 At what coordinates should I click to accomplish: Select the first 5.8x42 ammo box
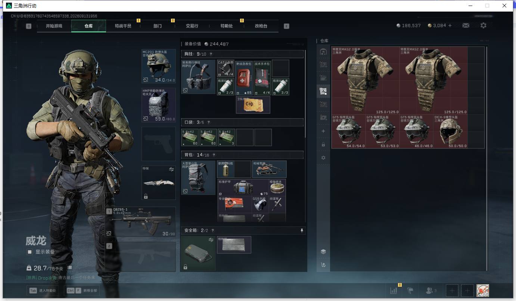[190, 137]
